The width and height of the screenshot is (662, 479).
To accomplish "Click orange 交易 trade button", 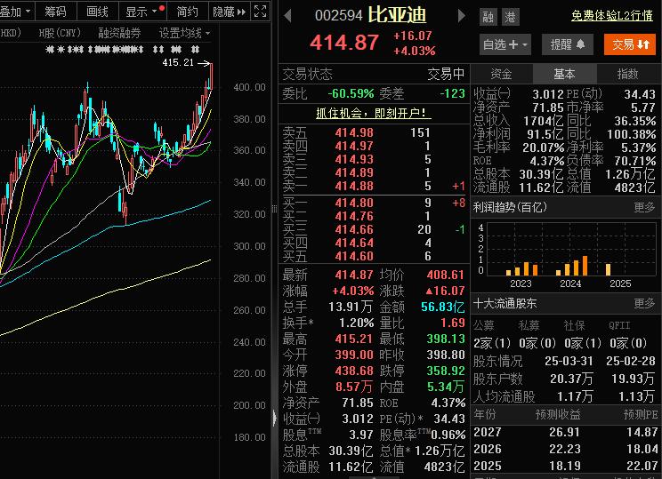I will [630, 44].
